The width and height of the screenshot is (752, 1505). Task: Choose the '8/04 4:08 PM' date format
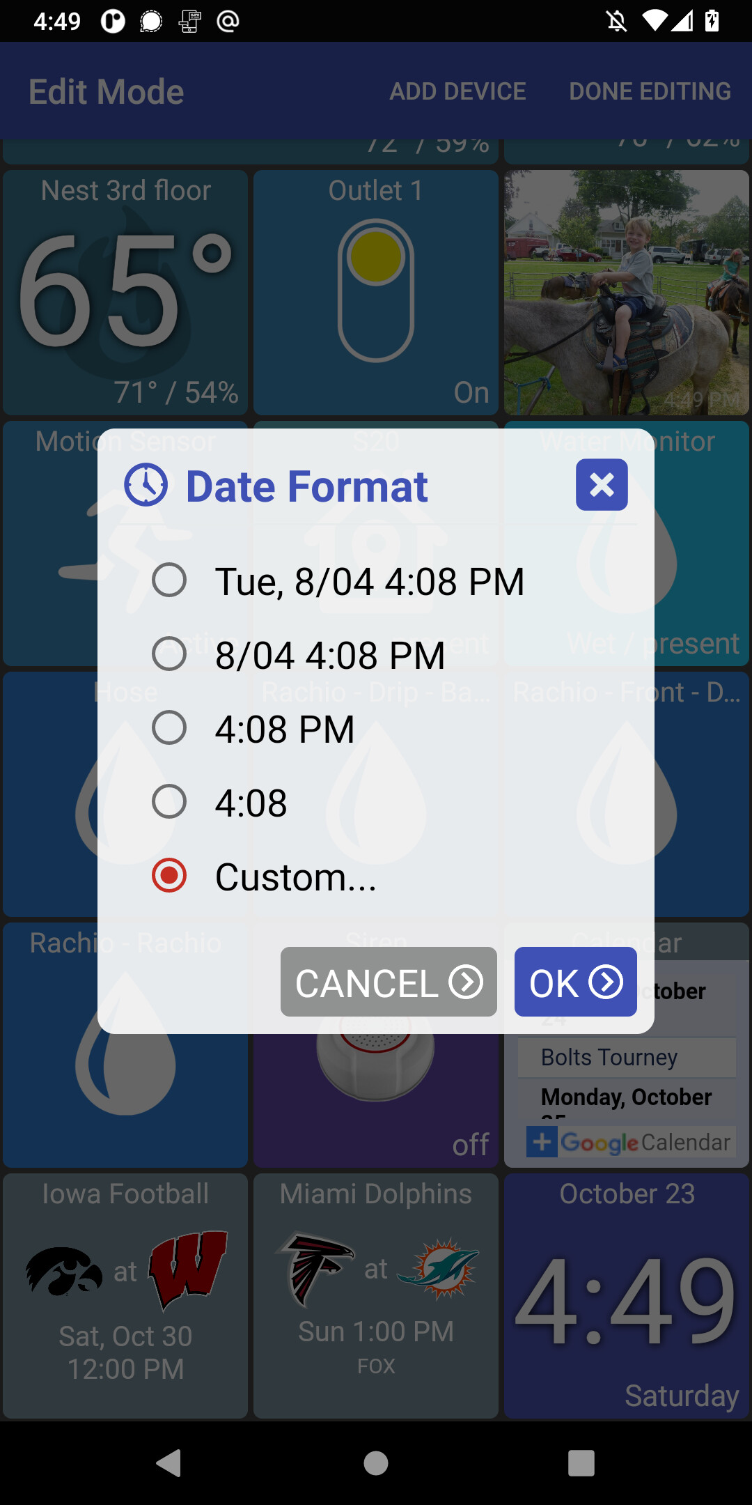[169, 654]
